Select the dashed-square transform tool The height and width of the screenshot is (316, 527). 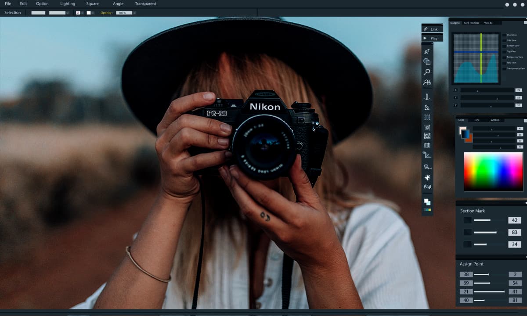427,117
